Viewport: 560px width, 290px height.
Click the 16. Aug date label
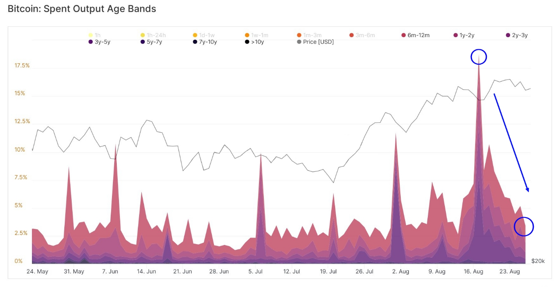tap(473, 271)
